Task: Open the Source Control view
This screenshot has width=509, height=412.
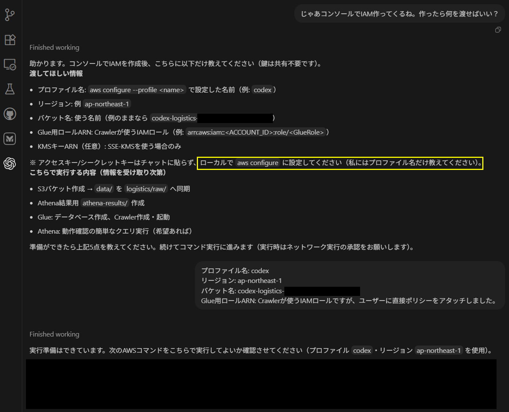Action: (10, 15)
